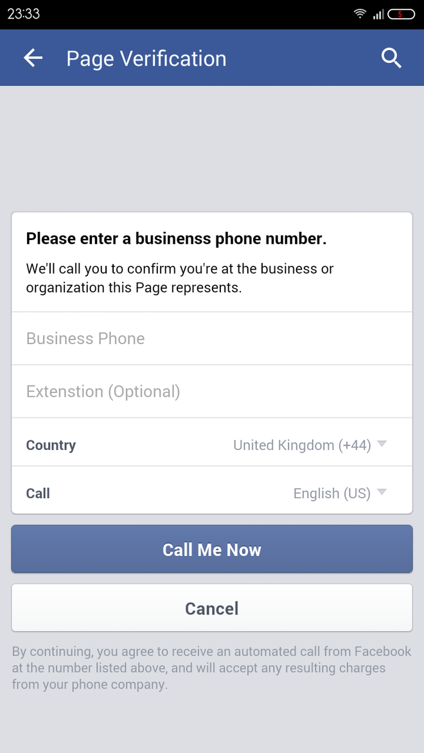The height and width of the screenshot is (753, 424).
Task: Tap the automated call disclaimer text
Action: click(x=211, y=668)
